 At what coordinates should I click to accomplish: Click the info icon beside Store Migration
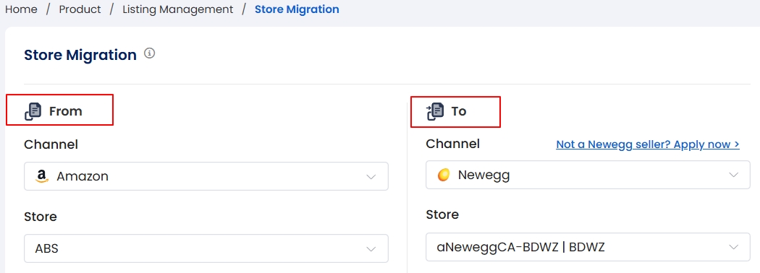pyautogui.click(x=150, y=53)
